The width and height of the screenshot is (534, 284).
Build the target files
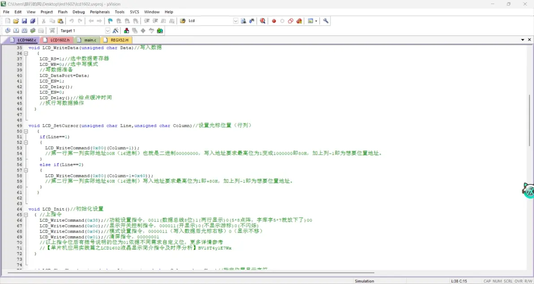pyautogui.click(x=16, y=30)
